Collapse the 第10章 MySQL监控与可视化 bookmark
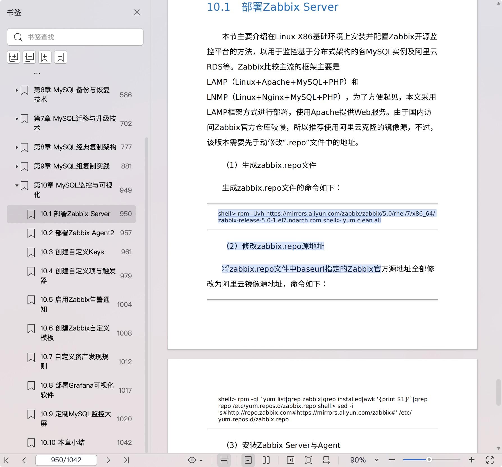 click(17, 186)
